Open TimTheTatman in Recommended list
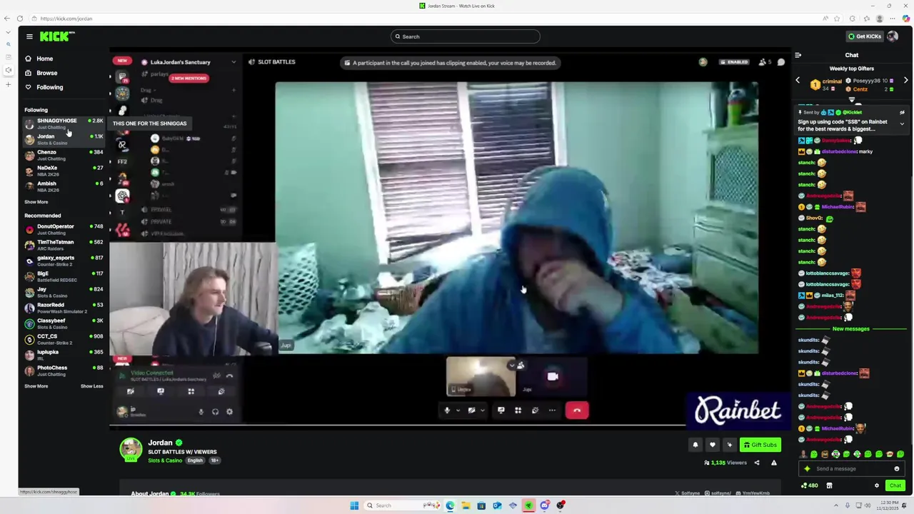The width and height of the screenshot is (914, 514). (64, 245)
